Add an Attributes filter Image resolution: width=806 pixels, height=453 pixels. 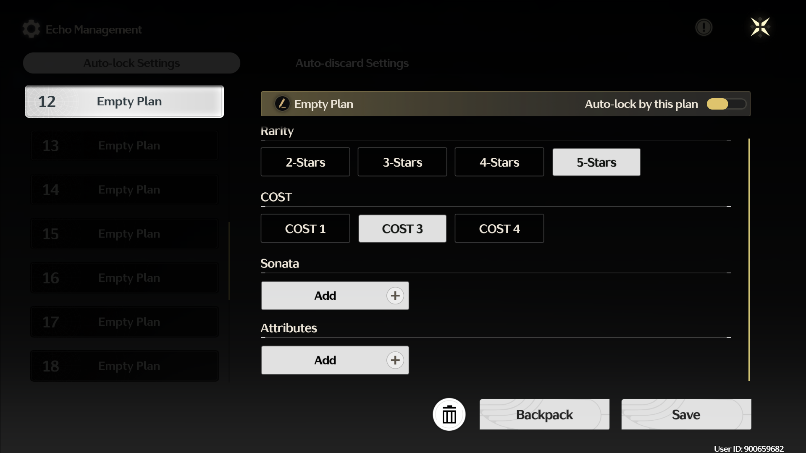pos(335,360)
